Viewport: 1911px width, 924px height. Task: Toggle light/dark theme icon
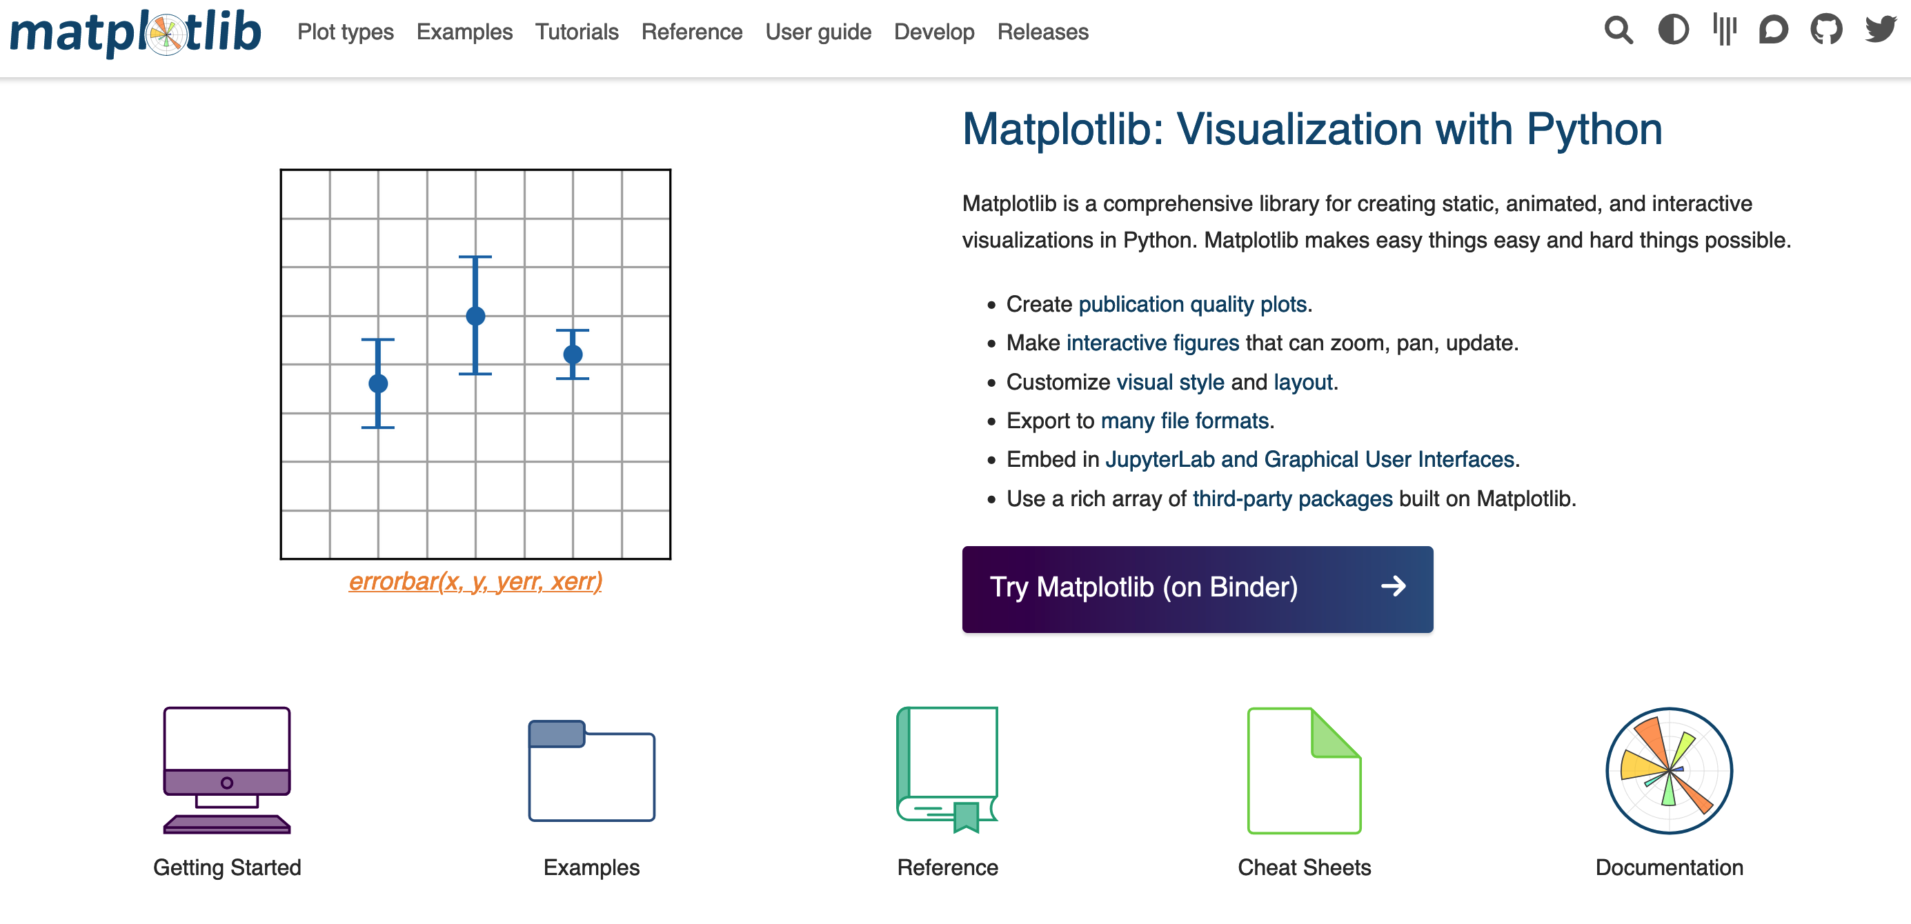tap(1673, 30)
